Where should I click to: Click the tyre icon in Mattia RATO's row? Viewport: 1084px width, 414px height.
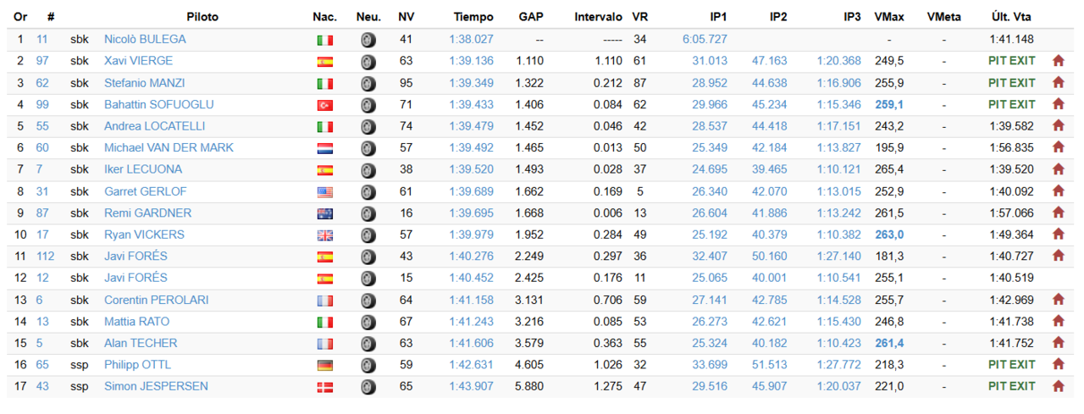pyautogui.click(x=368, y=322)
